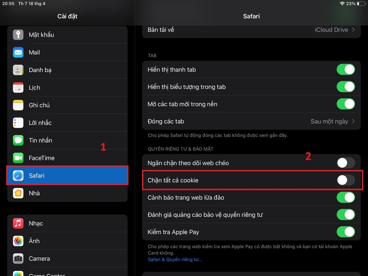Tap the 20:55 clock in status bar
Viewport: 368px width, 276px height.
click(x=8, y=4)
